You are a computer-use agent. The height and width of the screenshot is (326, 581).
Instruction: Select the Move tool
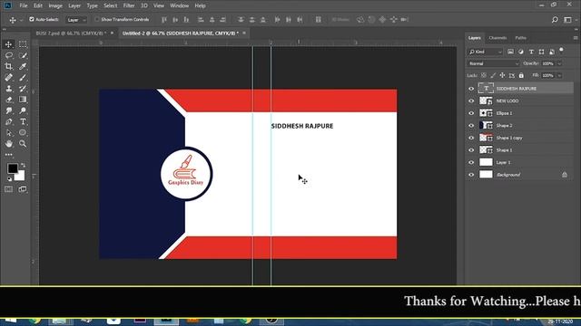[8, 44]
